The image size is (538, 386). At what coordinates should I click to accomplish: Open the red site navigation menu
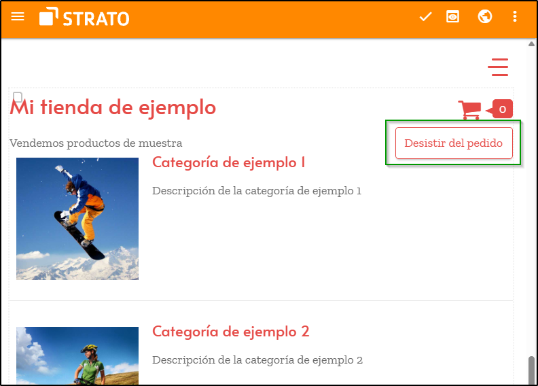(x=498, y=67)
